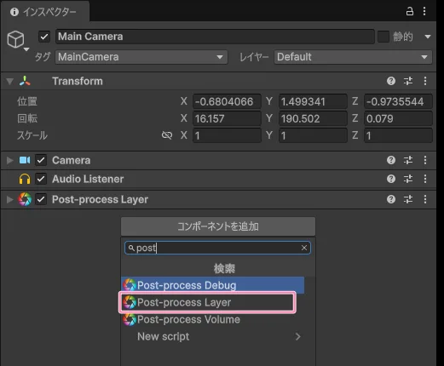The height and width of the screenshot is (366, 444).
Task: Select Post-process Debug from results
Action: (x=213, y=285)
